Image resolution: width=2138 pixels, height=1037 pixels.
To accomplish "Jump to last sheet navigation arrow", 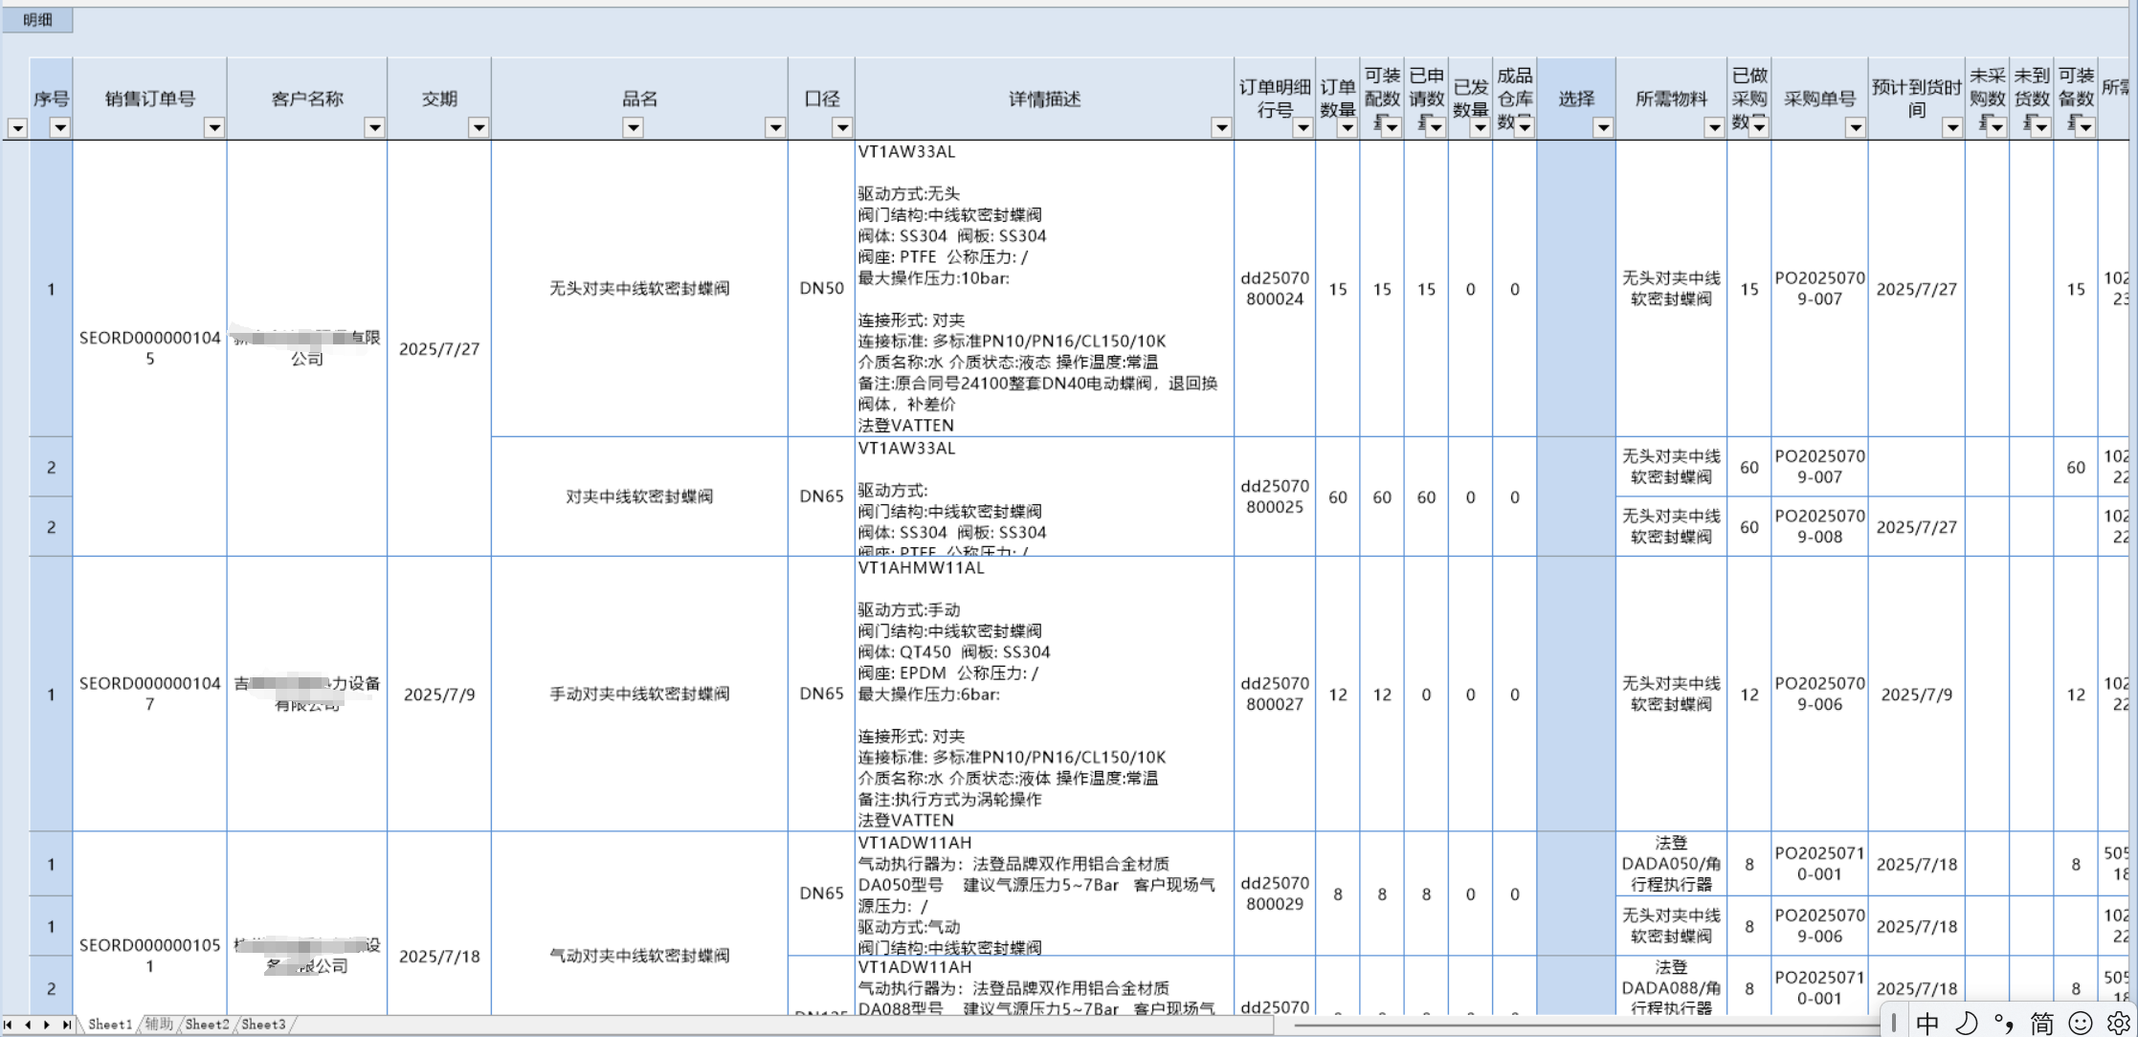I will [x=66, y=1025].
